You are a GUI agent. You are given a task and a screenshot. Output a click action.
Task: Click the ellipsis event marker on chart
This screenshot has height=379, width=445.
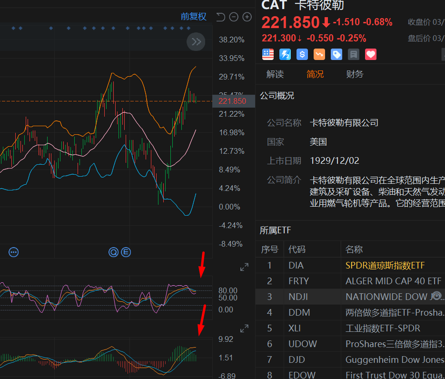[14, 252]
